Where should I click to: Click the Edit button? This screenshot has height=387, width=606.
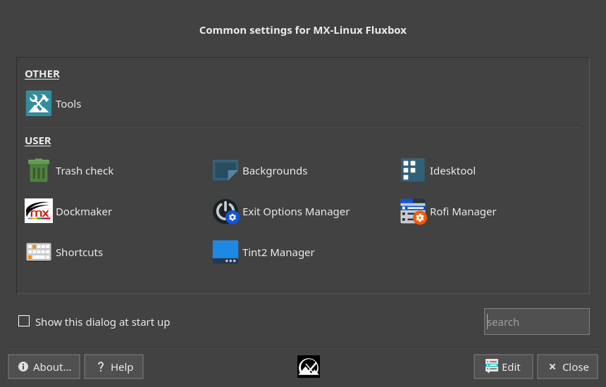pyautogui.click(x=503, y=367)
